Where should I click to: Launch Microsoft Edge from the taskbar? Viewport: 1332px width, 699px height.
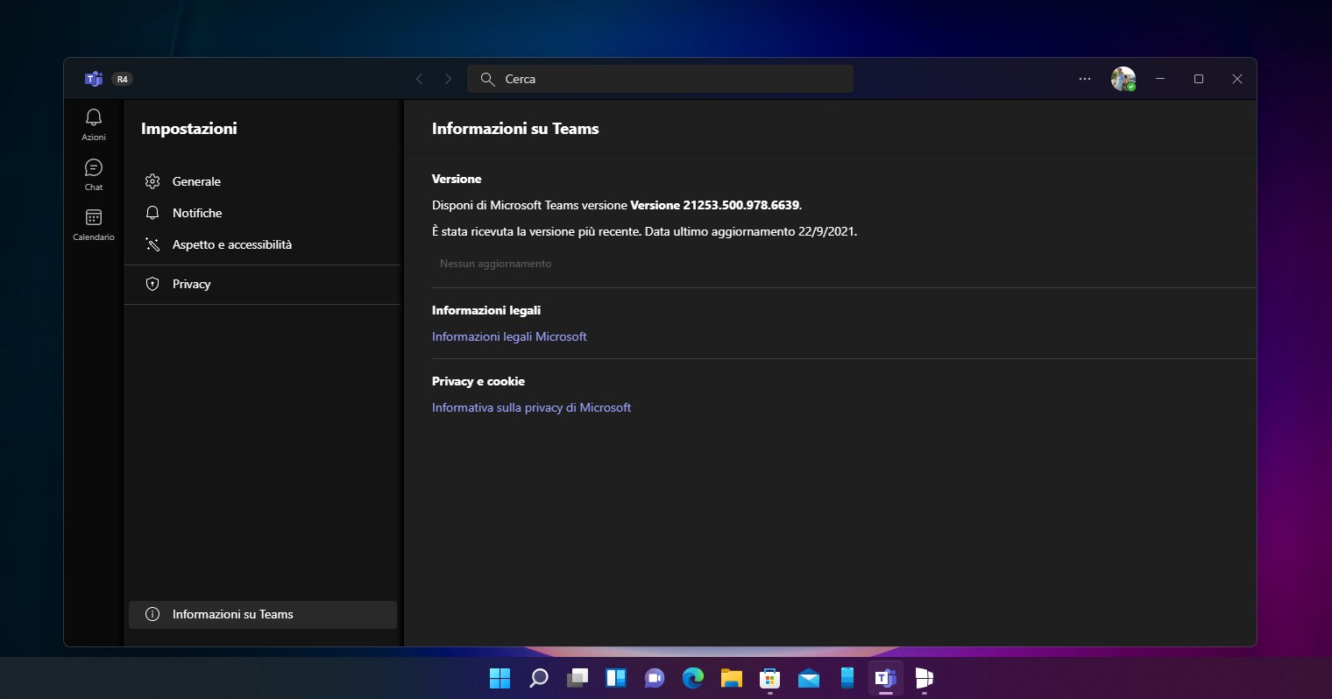tap(693, 678)
